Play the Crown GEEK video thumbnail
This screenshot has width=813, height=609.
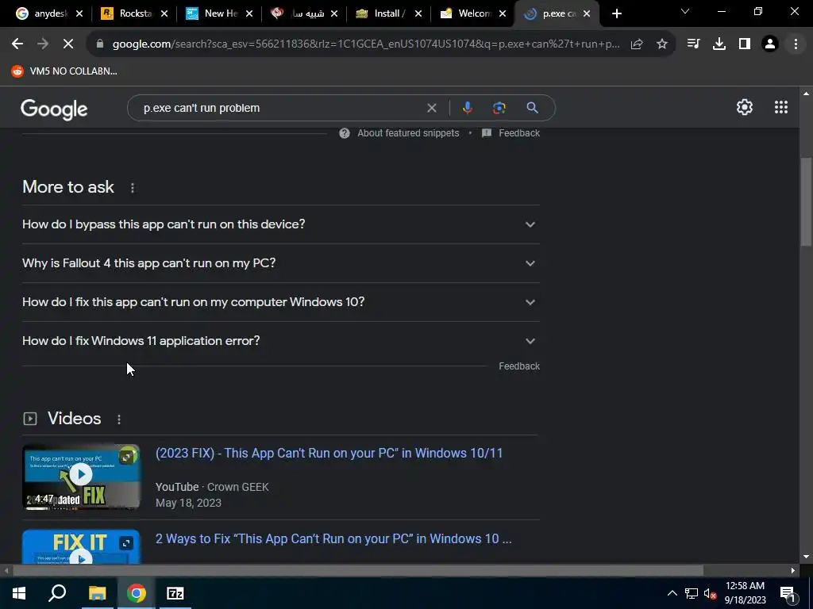point(81,477)
